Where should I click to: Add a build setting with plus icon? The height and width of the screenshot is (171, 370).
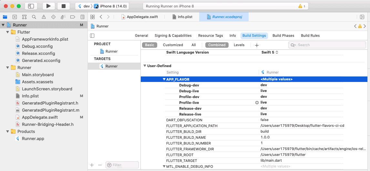(x=257, y=45)
